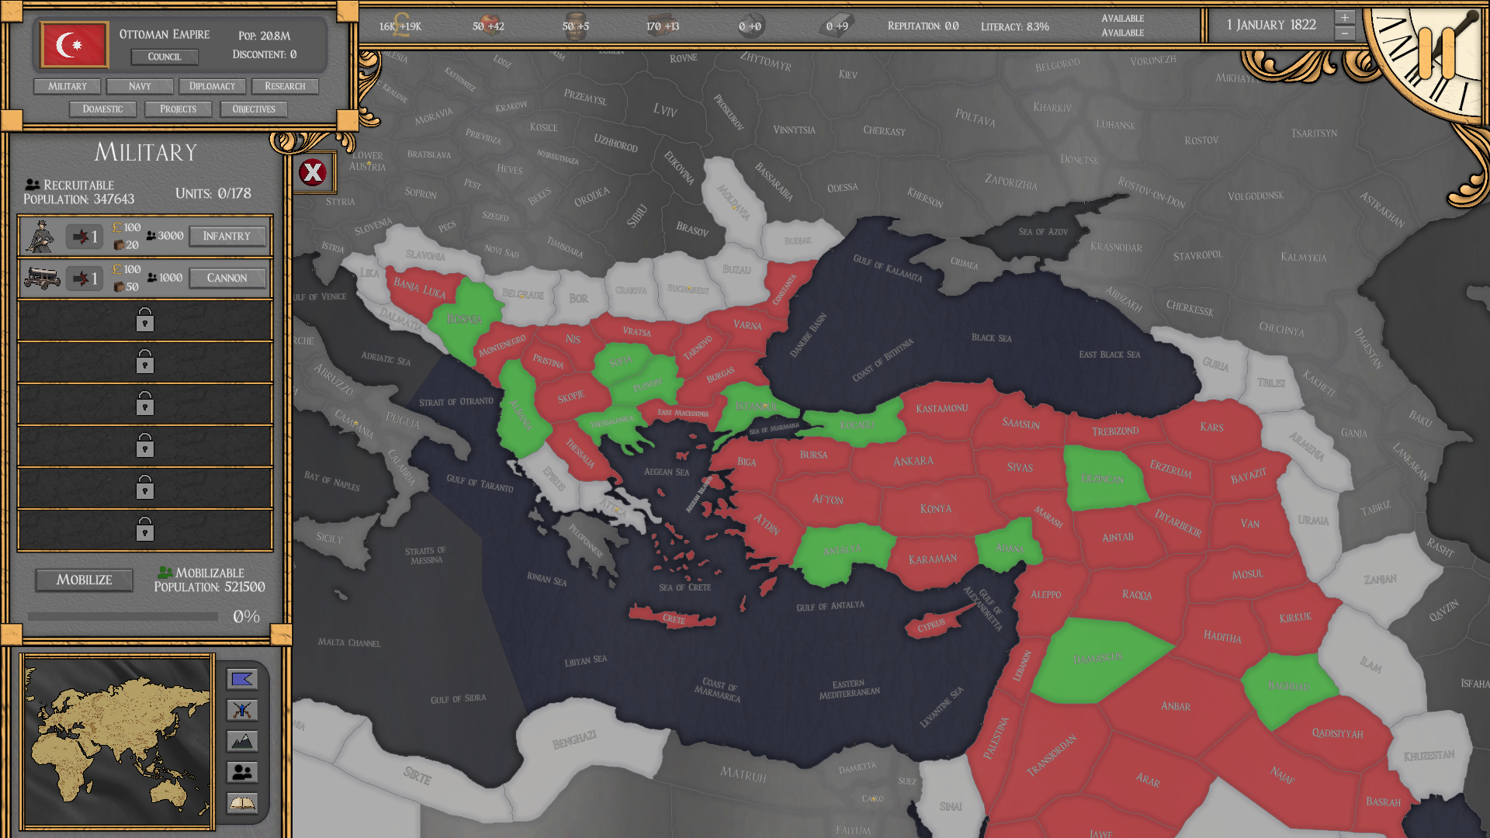Click the Council button
1490x838 pixels.
tap(165, 57)
